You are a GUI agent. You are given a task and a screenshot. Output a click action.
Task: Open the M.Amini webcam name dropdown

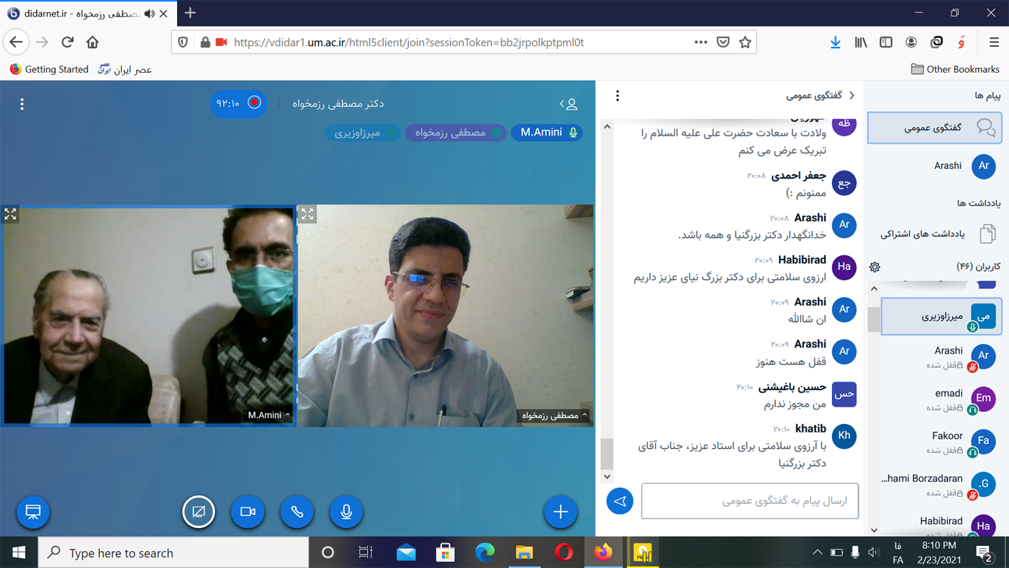coord(269,415)
